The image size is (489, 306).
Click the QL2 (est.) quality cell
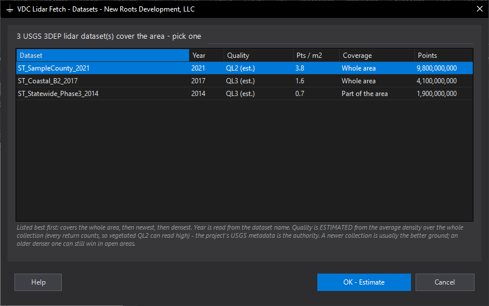click(240, 68)
